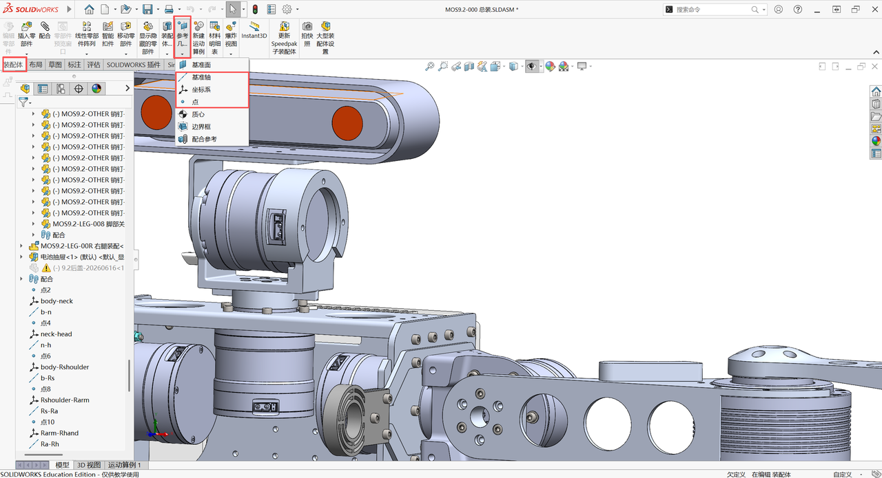Open the 3D 视图 bottom tab
The image size is (882, 478).
(88, 466)
